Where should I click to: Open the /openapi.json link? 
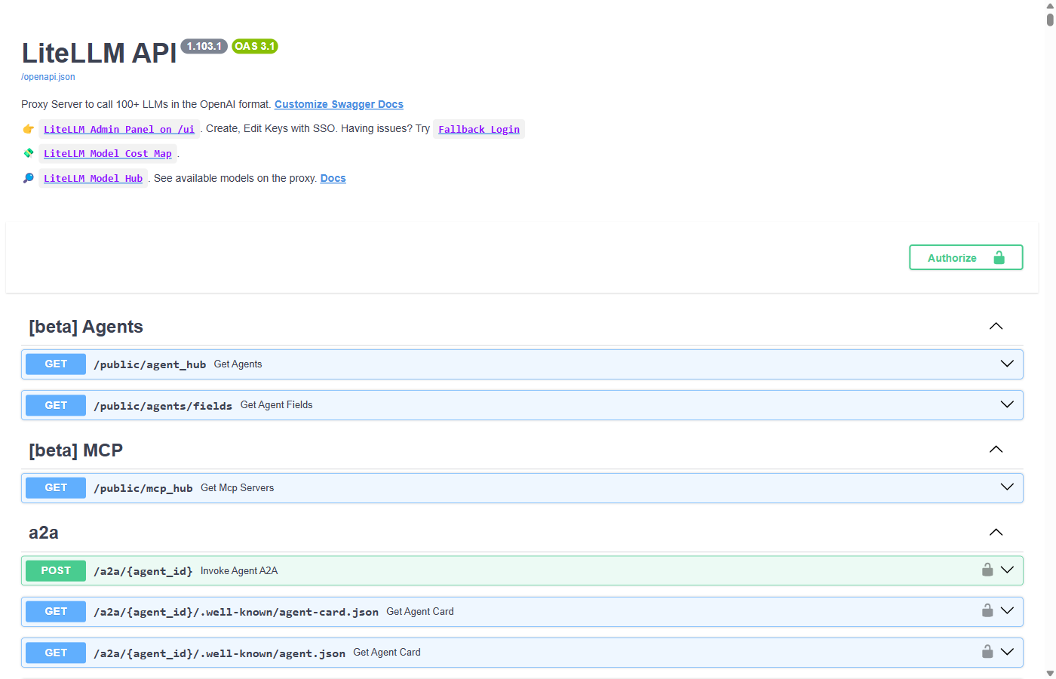click(x=48, y=77)
